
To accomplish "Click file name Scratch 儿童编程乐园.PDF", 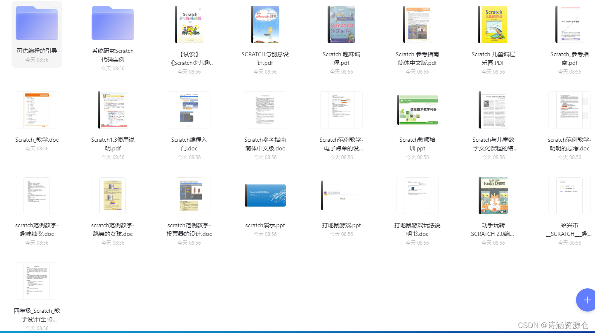I will (x=493, y=59).
